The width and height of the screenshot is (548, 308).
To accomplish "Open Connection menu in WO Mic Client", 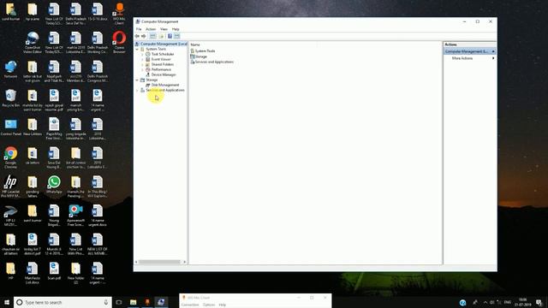I will (190, 305).
